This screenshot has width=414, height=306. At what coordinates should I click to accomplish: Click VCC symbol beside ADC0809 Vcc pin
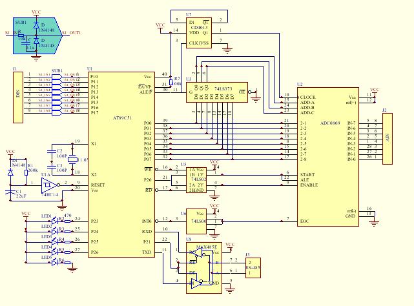tap(375, 90)
